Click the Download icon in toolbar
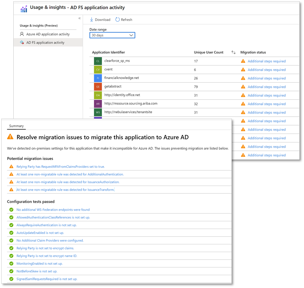The image size is (304, 288). point(92,20)
